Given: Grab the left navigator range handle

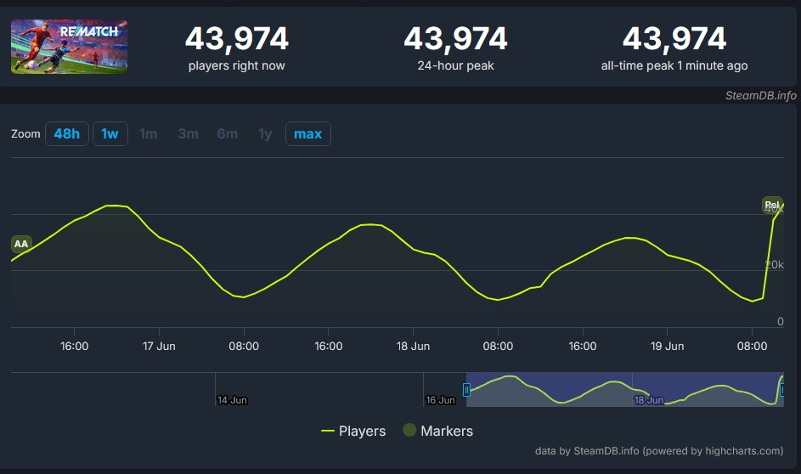Looking at the screenshot, I should 466,390.
